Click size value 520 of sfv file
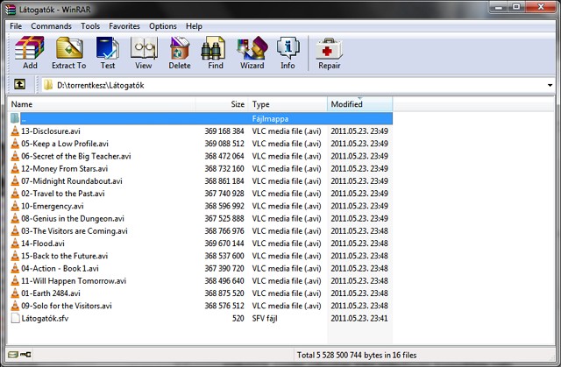The width and height of the screenshot is (561, 367). pos(238,319)
